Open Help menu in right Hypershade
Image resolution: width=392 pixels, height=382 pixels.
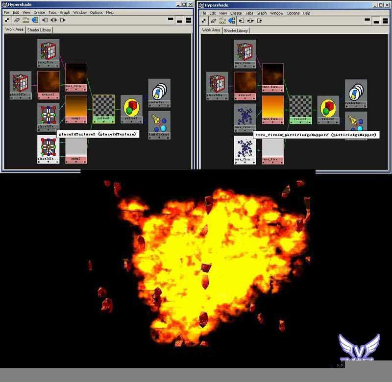307,13
